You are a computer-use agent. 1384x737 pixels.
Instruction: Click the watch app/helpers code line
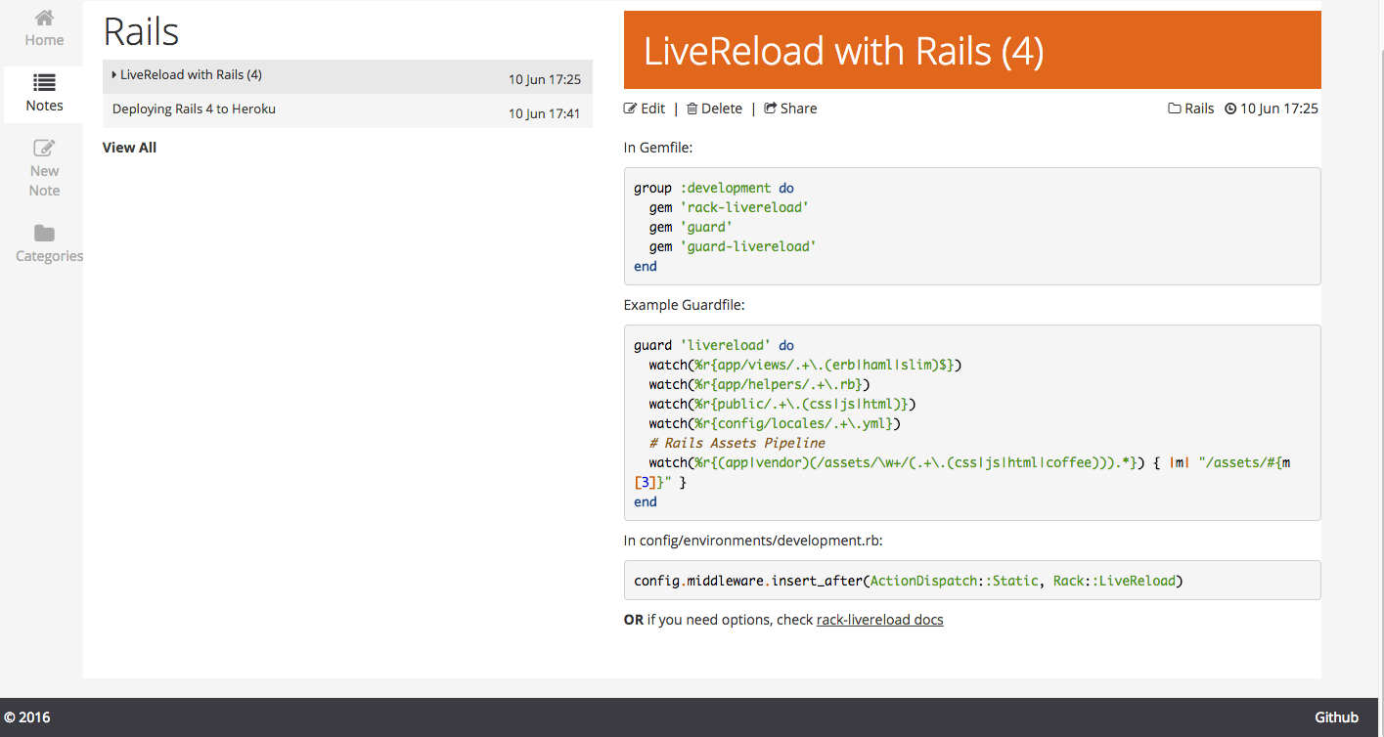tap(759, 384)
